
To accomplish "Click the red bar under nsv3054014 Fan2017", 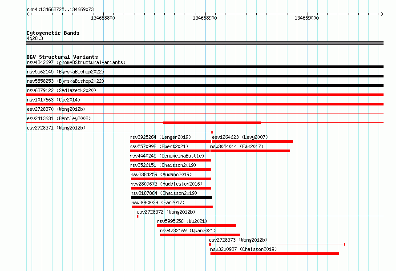I will tap(250, 151).
